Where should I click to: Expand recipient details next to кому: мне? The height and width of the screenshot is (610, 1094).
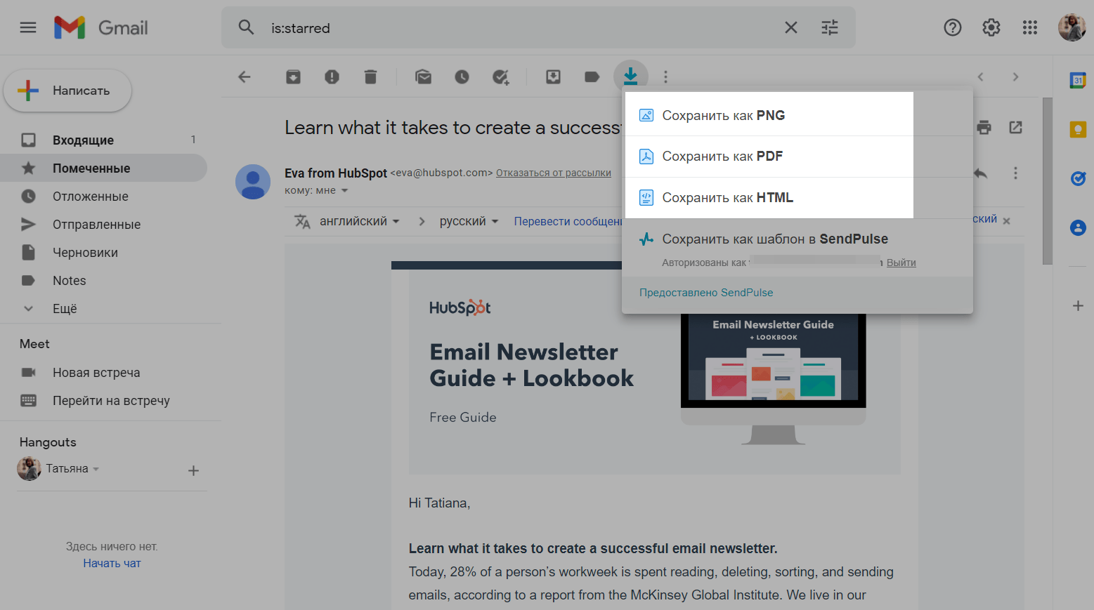click(344, 191)
